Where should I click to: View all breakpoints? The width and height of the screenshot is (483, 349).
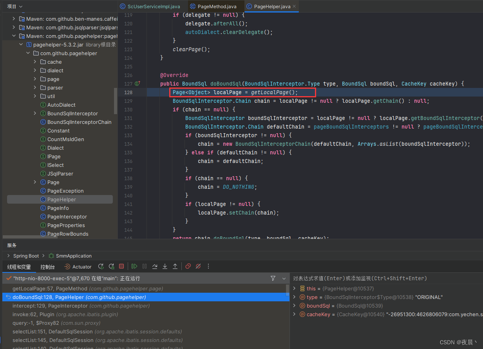(188, 267)
